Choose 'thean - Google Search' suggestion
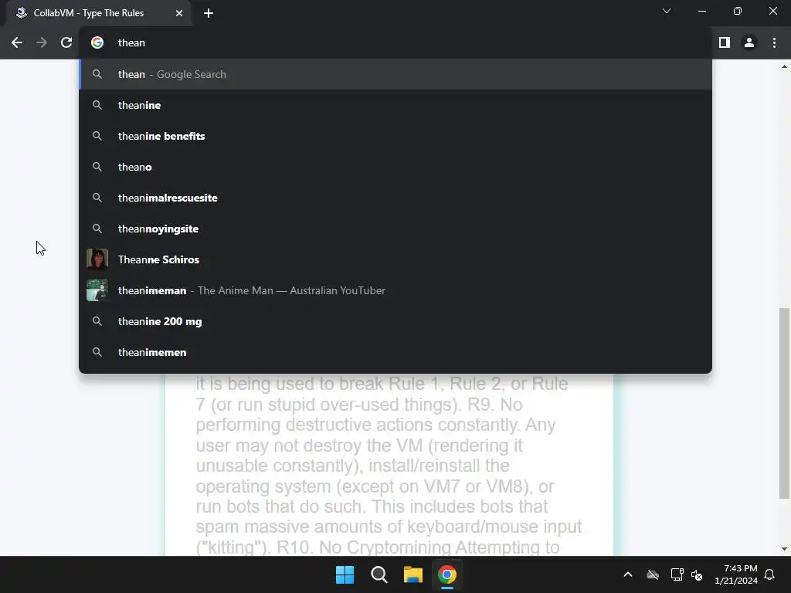 (395, 74)
